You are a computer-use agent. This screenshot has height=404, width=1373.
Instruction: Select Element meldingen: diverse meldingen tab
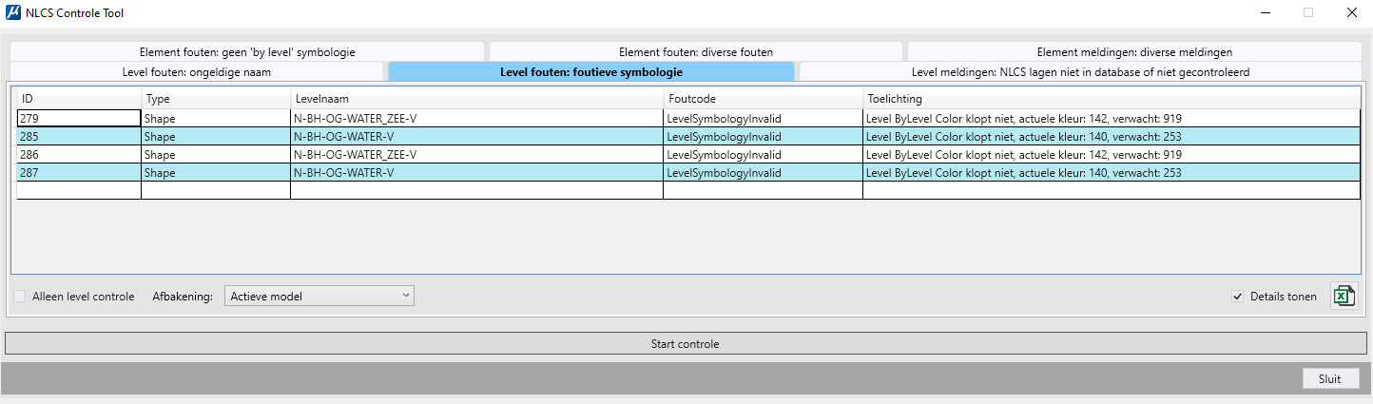click(x=1134, y=52)
